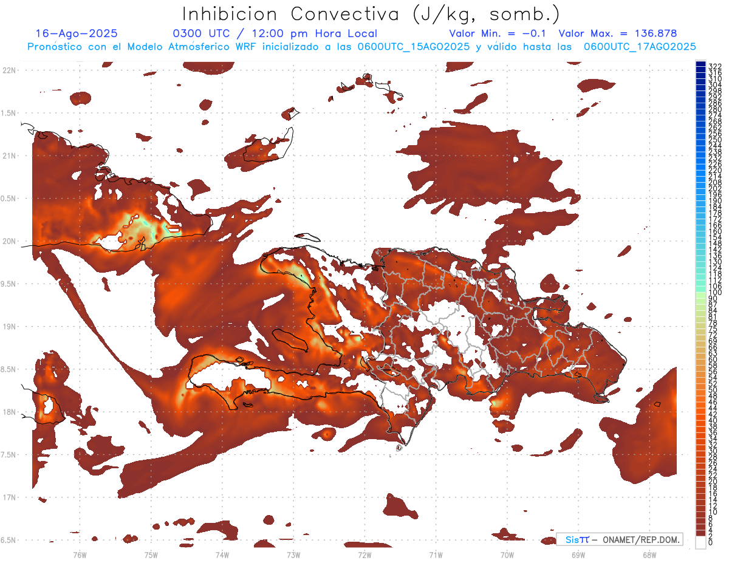729x563 pixels.
Task: Click the '68W' longitude label
Action: (x=649, y=554)
